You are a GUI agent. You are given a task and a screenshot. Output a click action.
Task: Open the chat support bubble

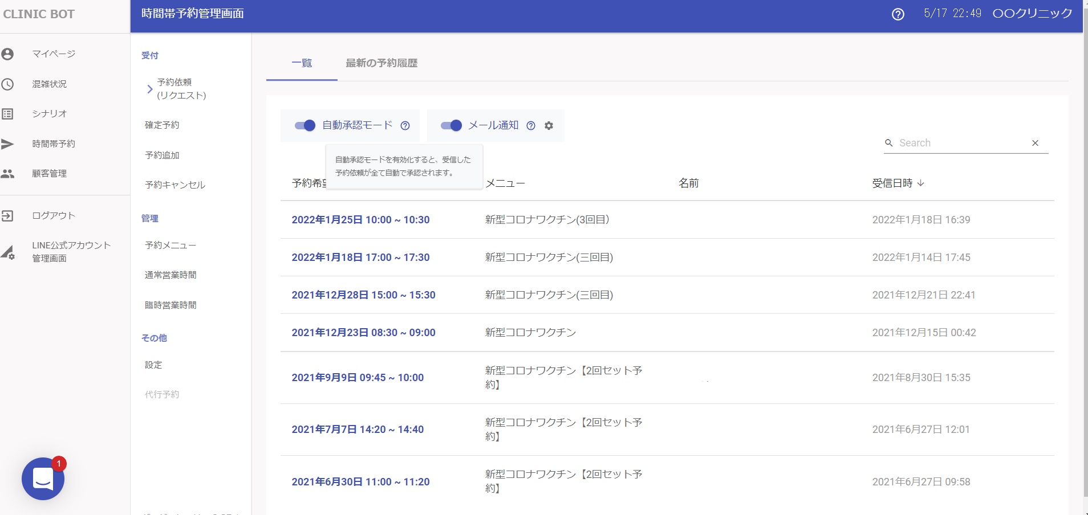pyautogui.click(x=43, y=479)
